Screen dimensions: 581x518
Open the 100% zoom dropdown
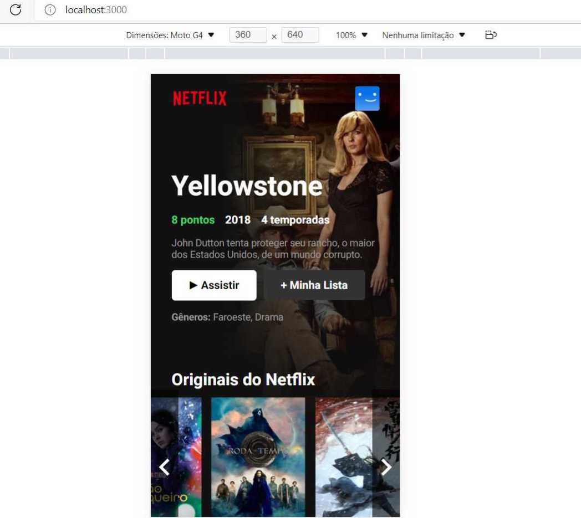(351, 35)
